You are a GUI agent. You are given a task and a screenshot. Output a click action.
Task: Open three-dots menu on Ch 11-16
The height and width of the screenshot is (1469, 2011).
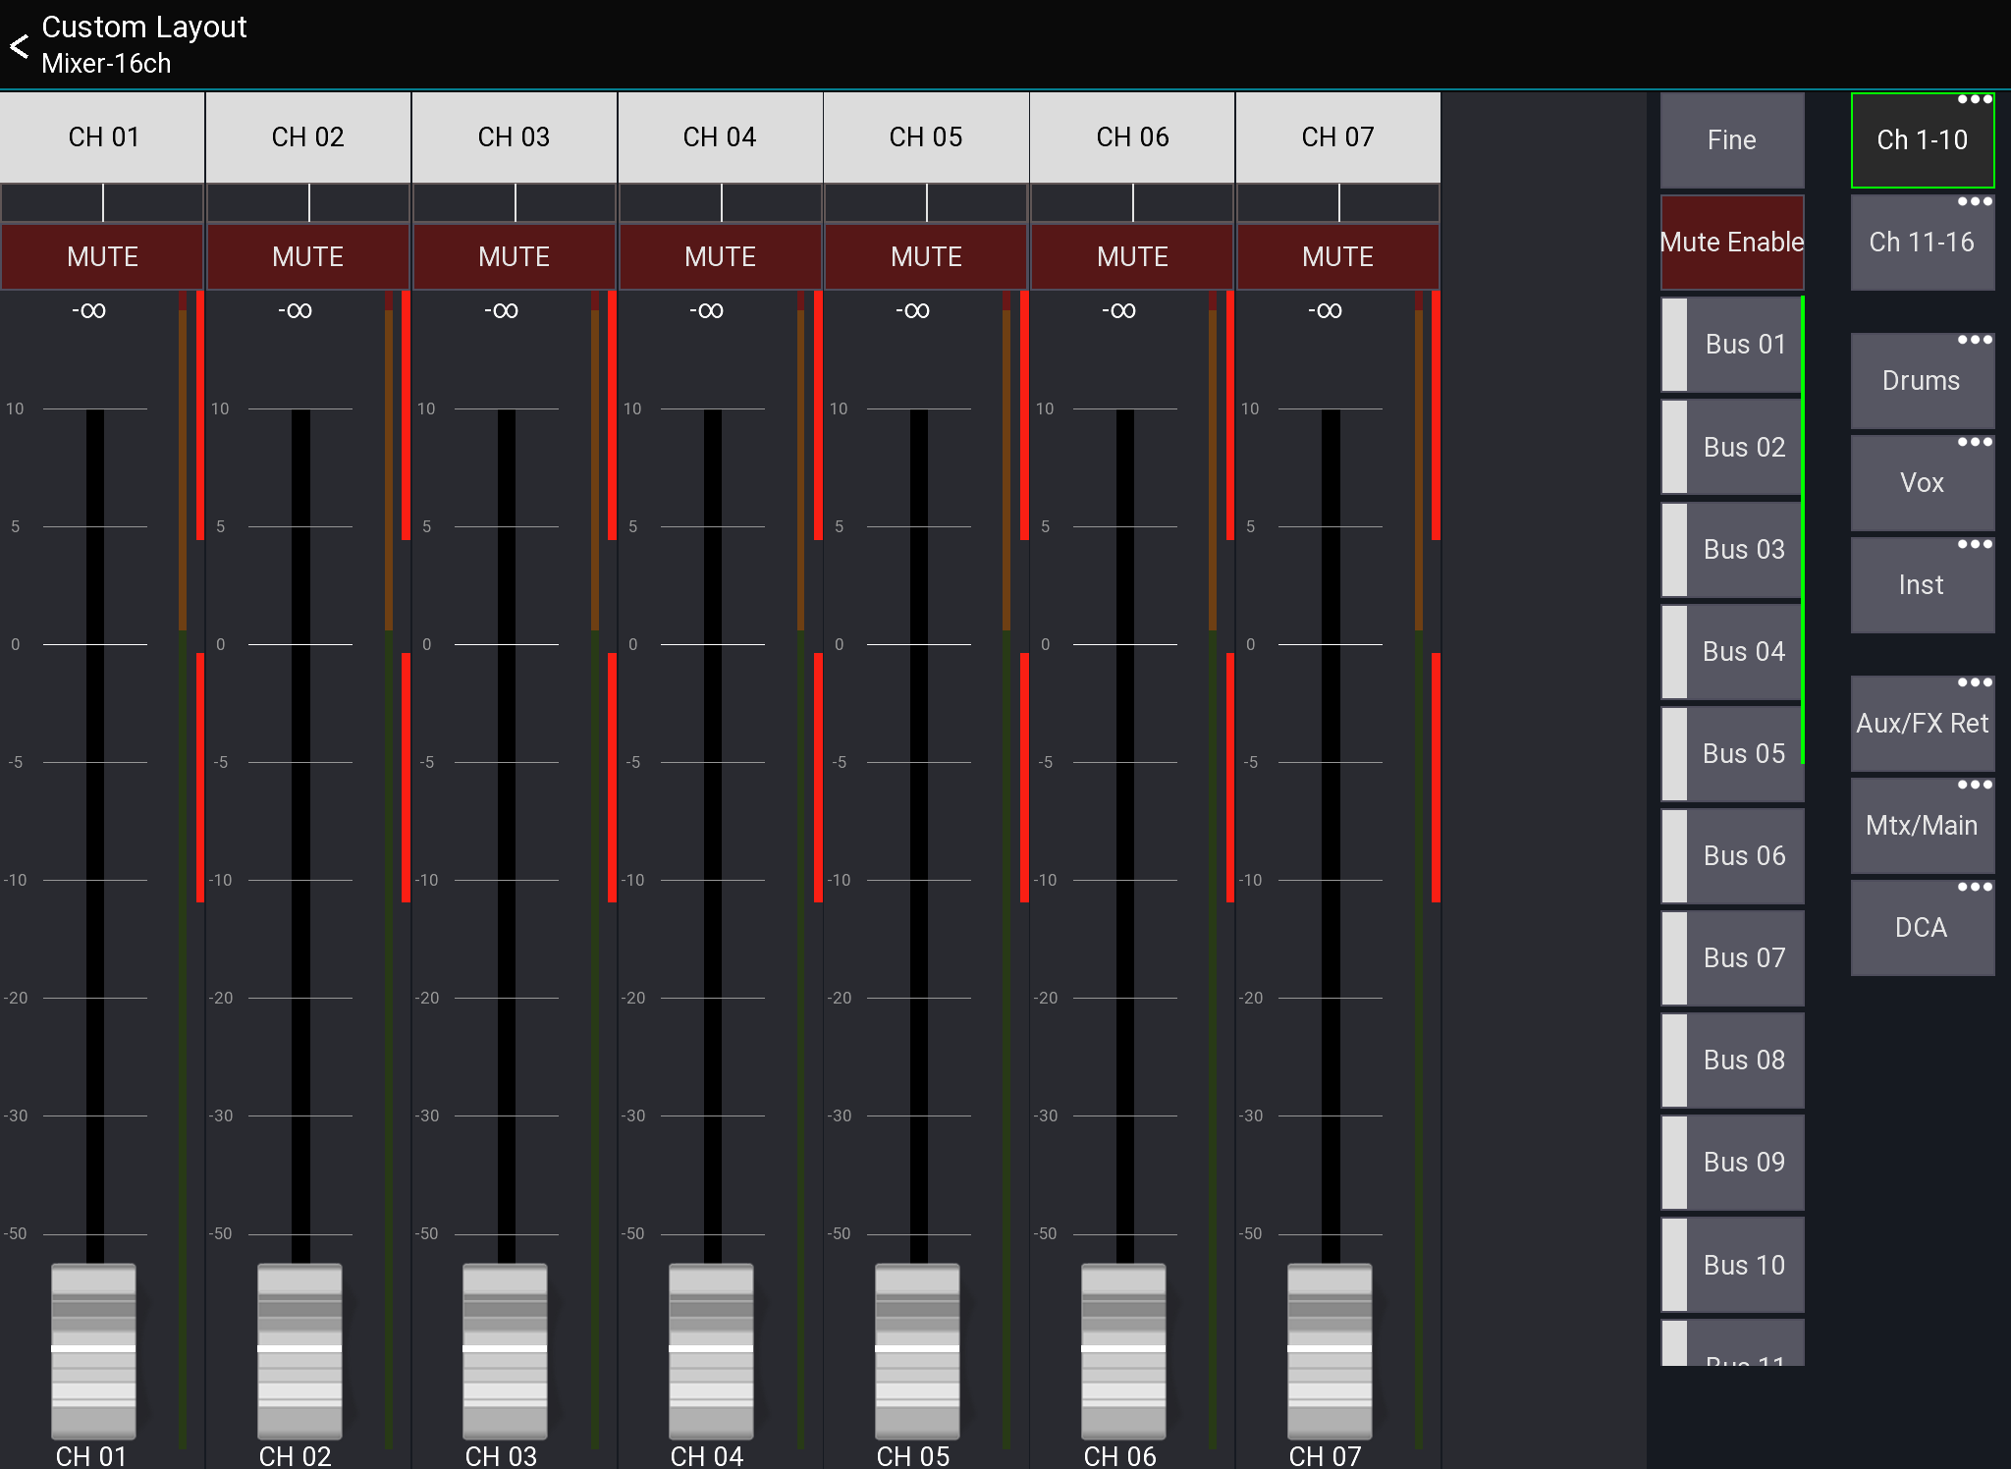1974,201
